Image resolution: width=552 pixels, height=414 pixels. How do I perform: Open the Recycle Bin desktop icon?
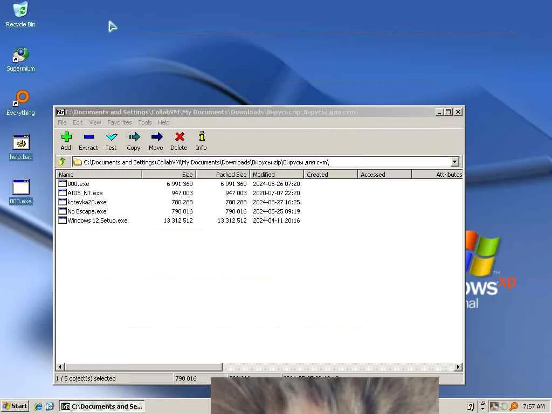20,10
